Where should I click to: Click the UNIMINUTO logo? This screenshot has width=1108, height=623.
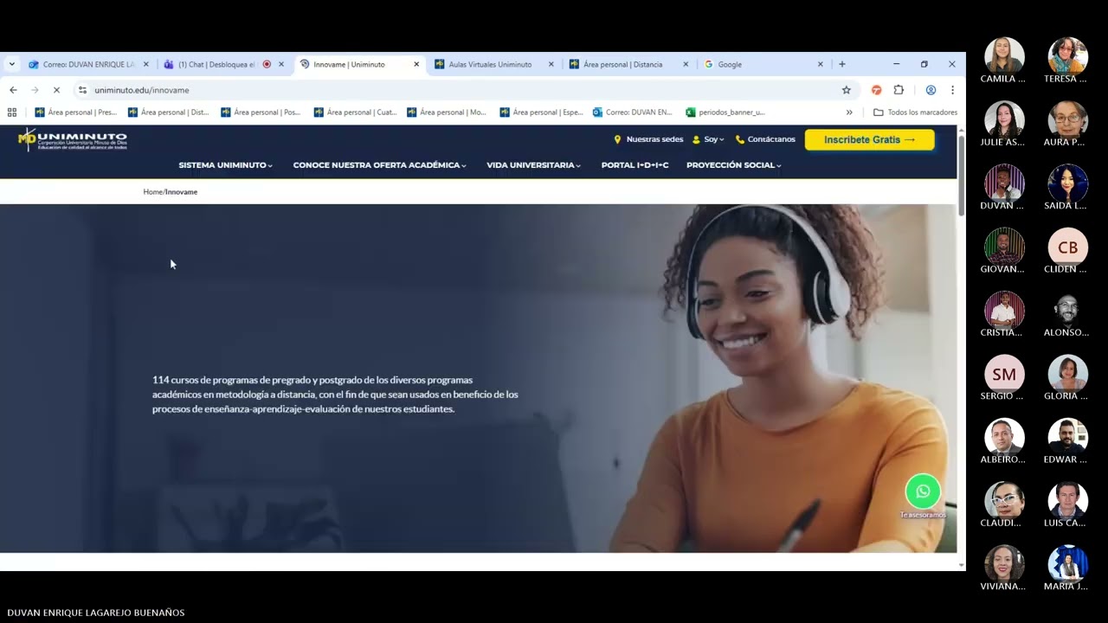click(x=73, y=139)
